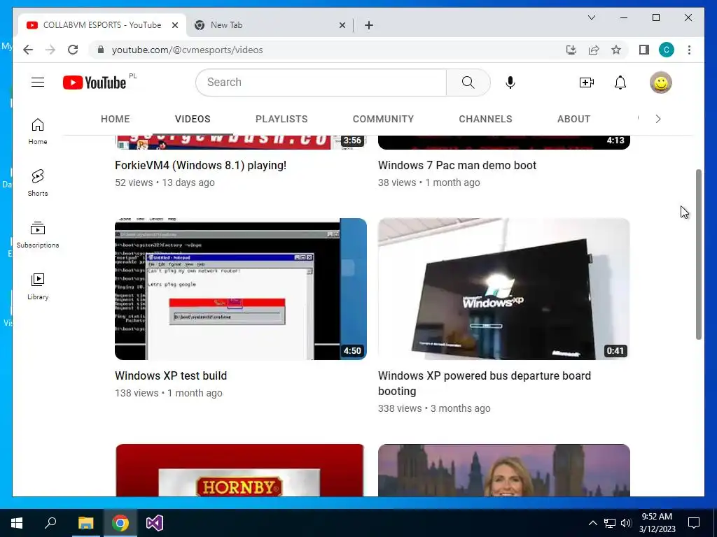Open a new Chrome tab with plus

click(369, 25)
